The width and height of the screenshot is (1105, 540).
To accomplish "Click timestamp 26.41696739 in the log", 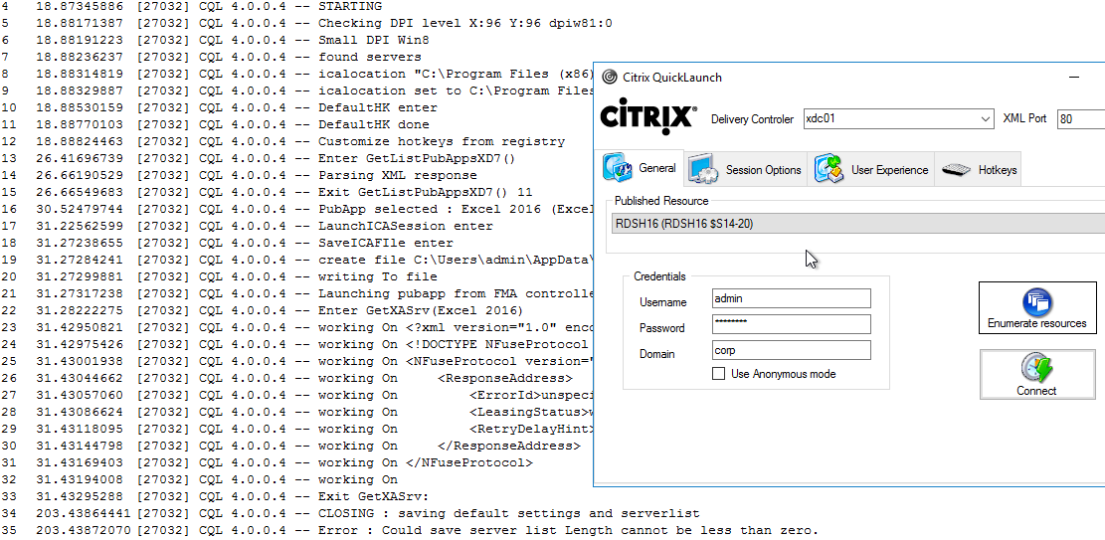I will pyautogui.click(x=80, y=158).
